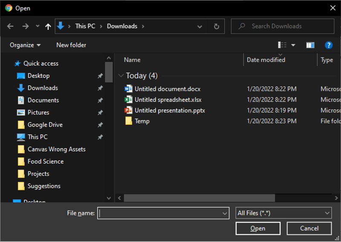Image resolution: width=341 pixels, height=242 pixels.
Task: Click the pin icon next to This PC
Action: pyautogui.click(x=100, y=137)
